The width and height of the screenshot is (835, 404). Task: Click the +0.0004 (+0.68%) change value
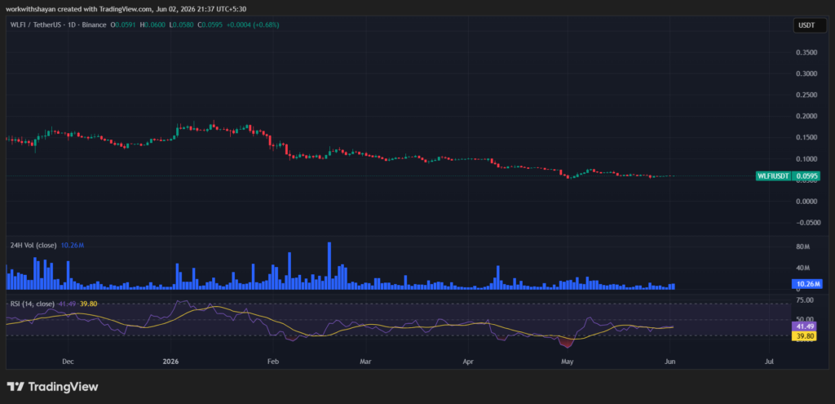[253, 24]
